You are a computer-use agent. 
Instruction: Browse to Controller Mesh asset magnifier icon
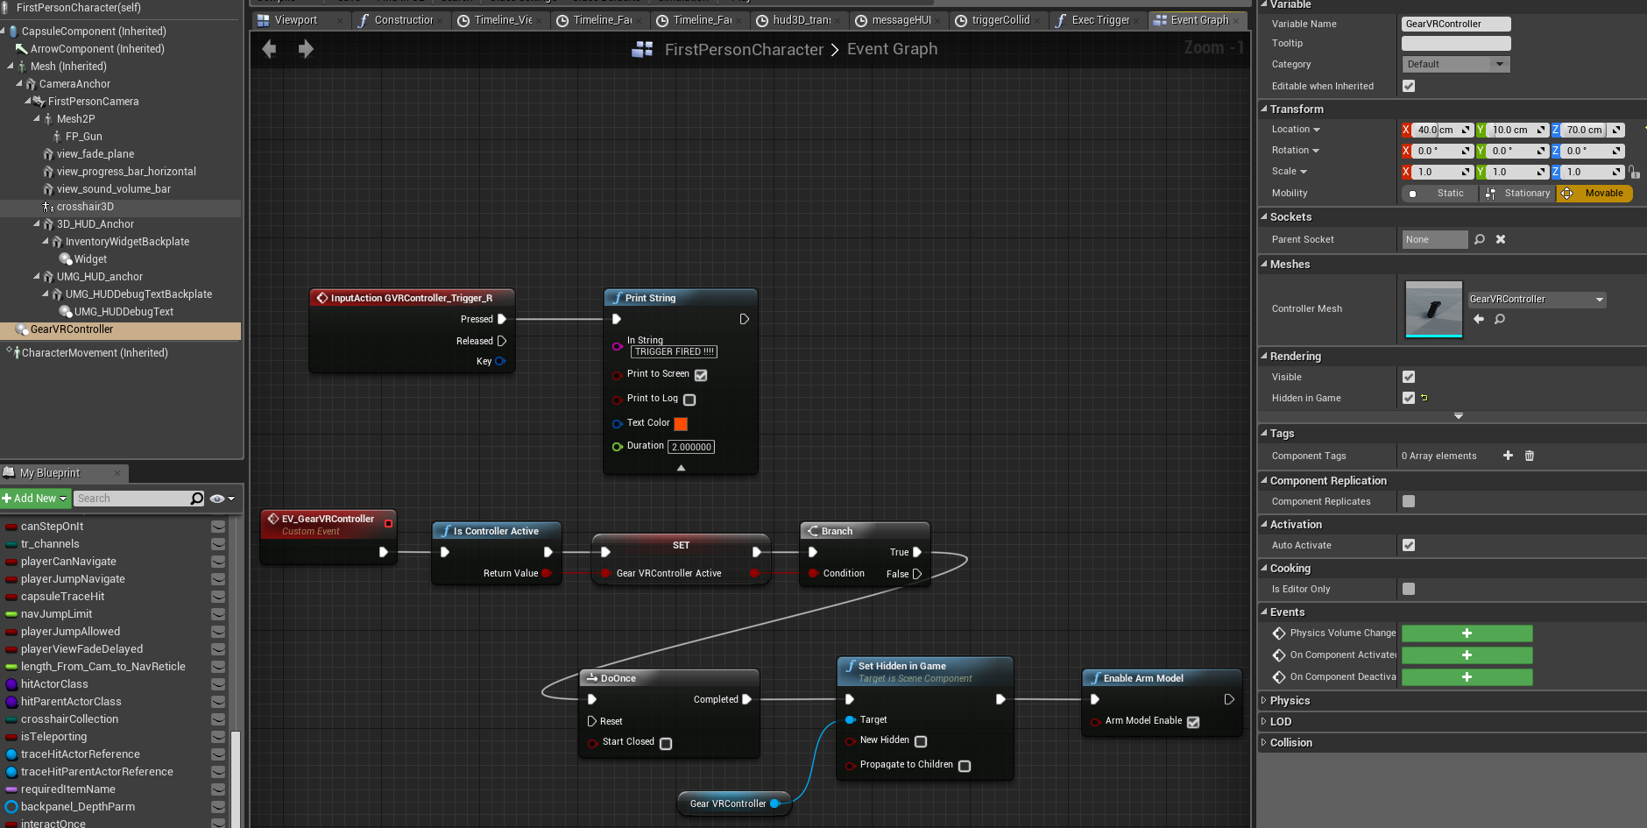(x=1500, y=319)
